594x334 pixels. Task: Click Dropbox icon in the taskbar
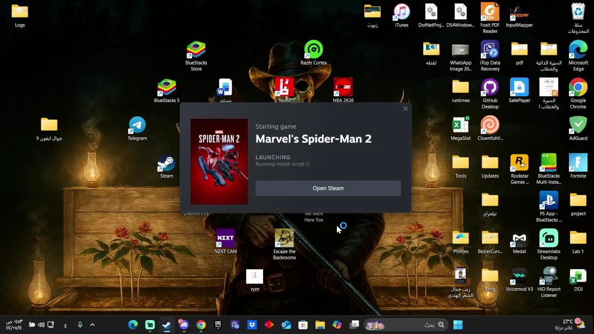coord(252,325)
